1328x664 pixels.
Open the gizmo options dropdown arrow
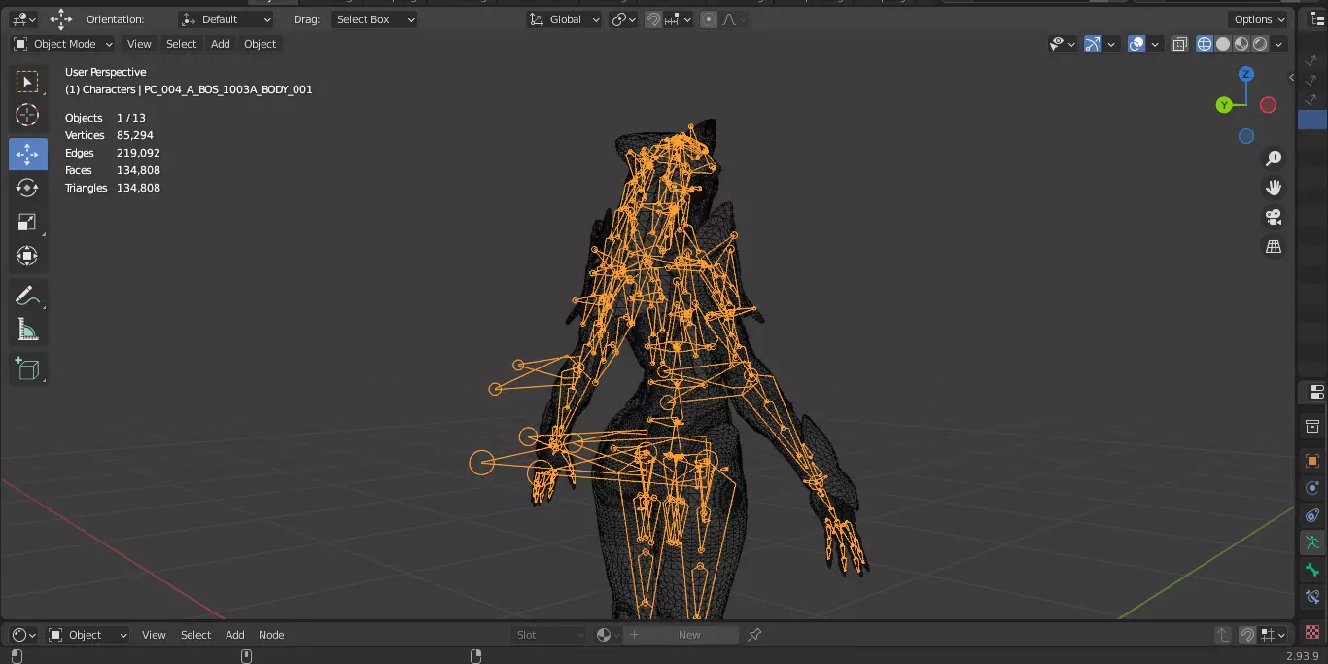click(x=1111, y=44)
